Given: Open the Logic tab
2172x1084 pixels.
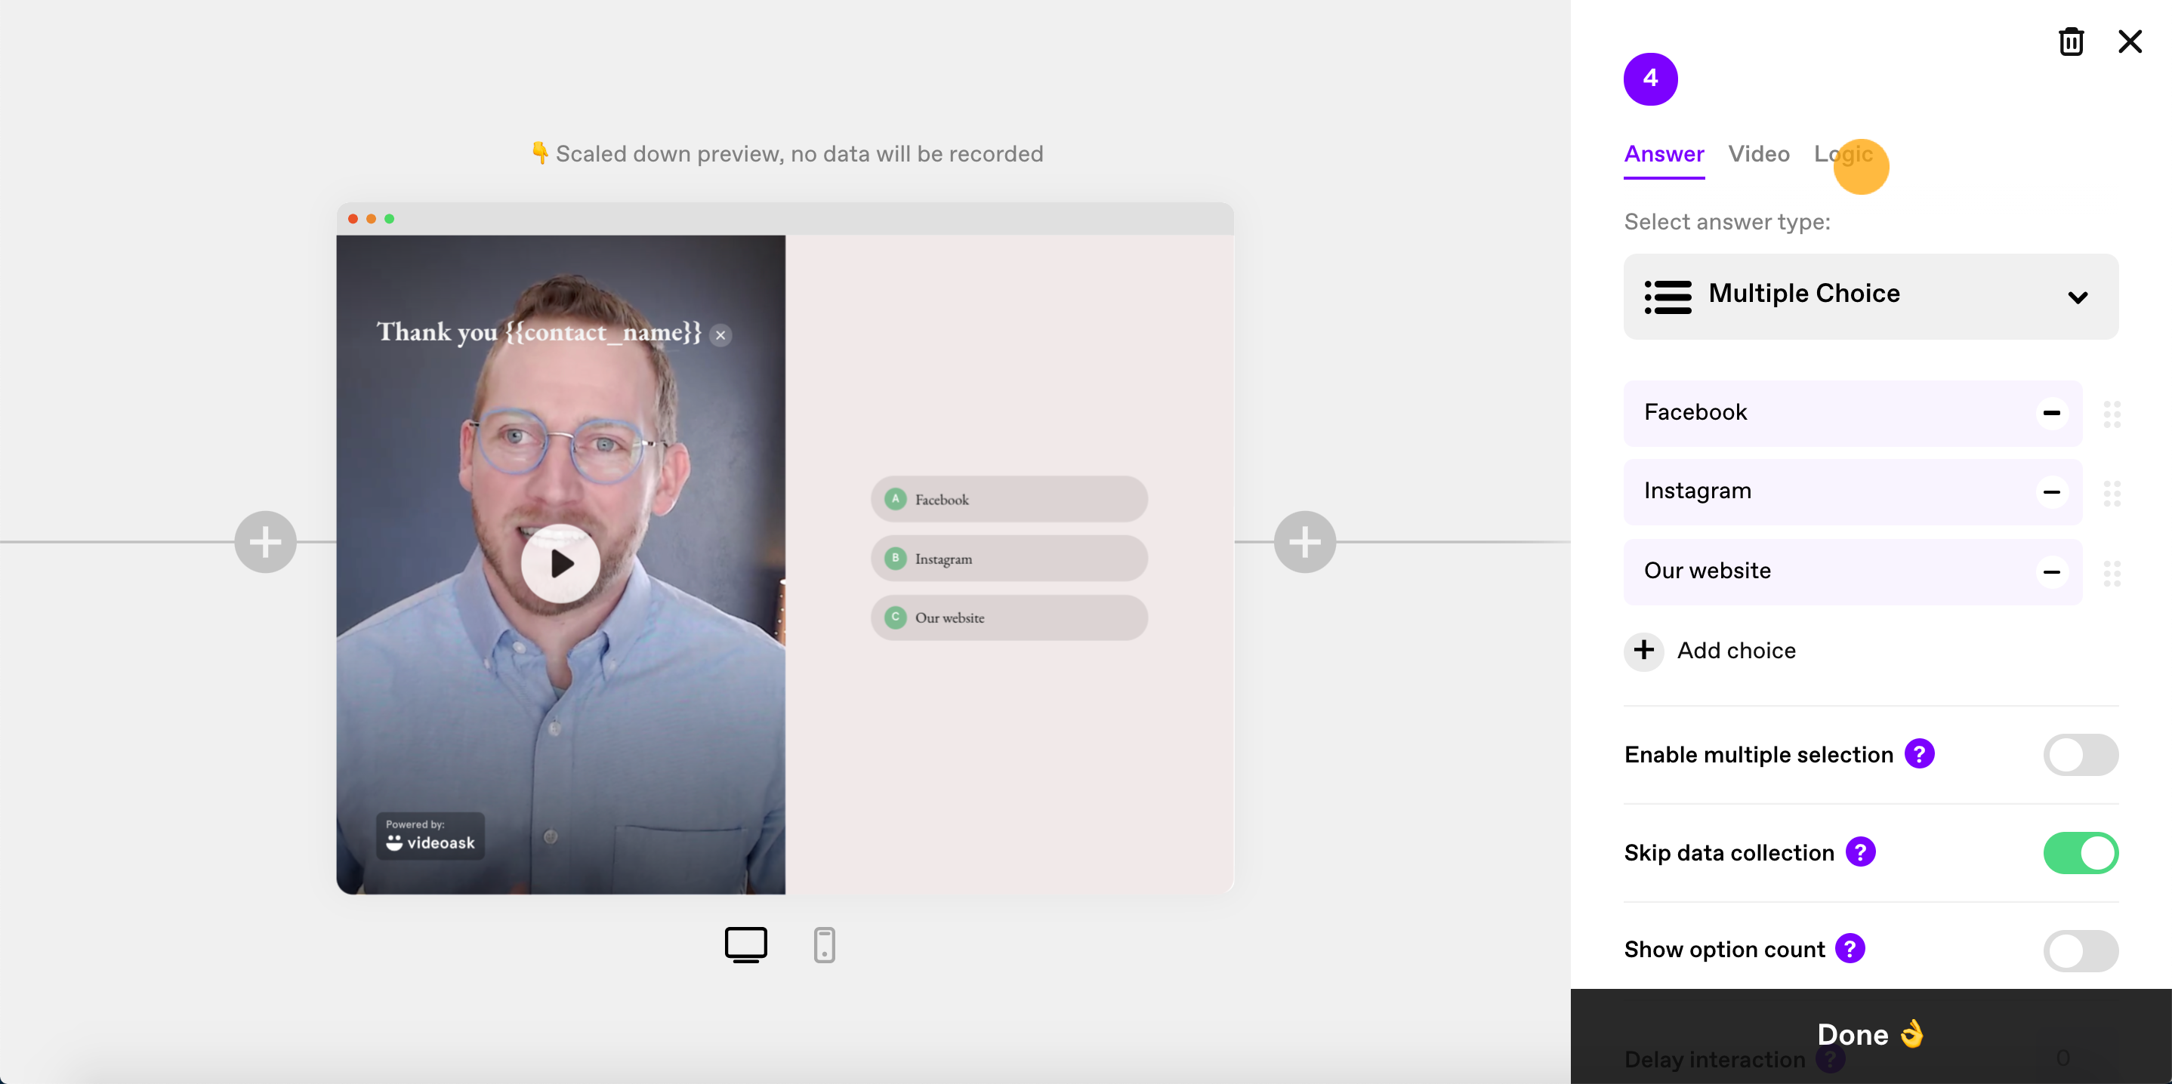Looking at the screenshot, I should 1843,154.
